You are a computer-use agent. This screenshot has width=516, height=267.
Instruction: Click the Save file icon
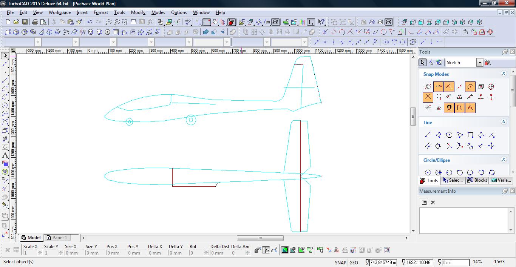click(x=25, y=22)
